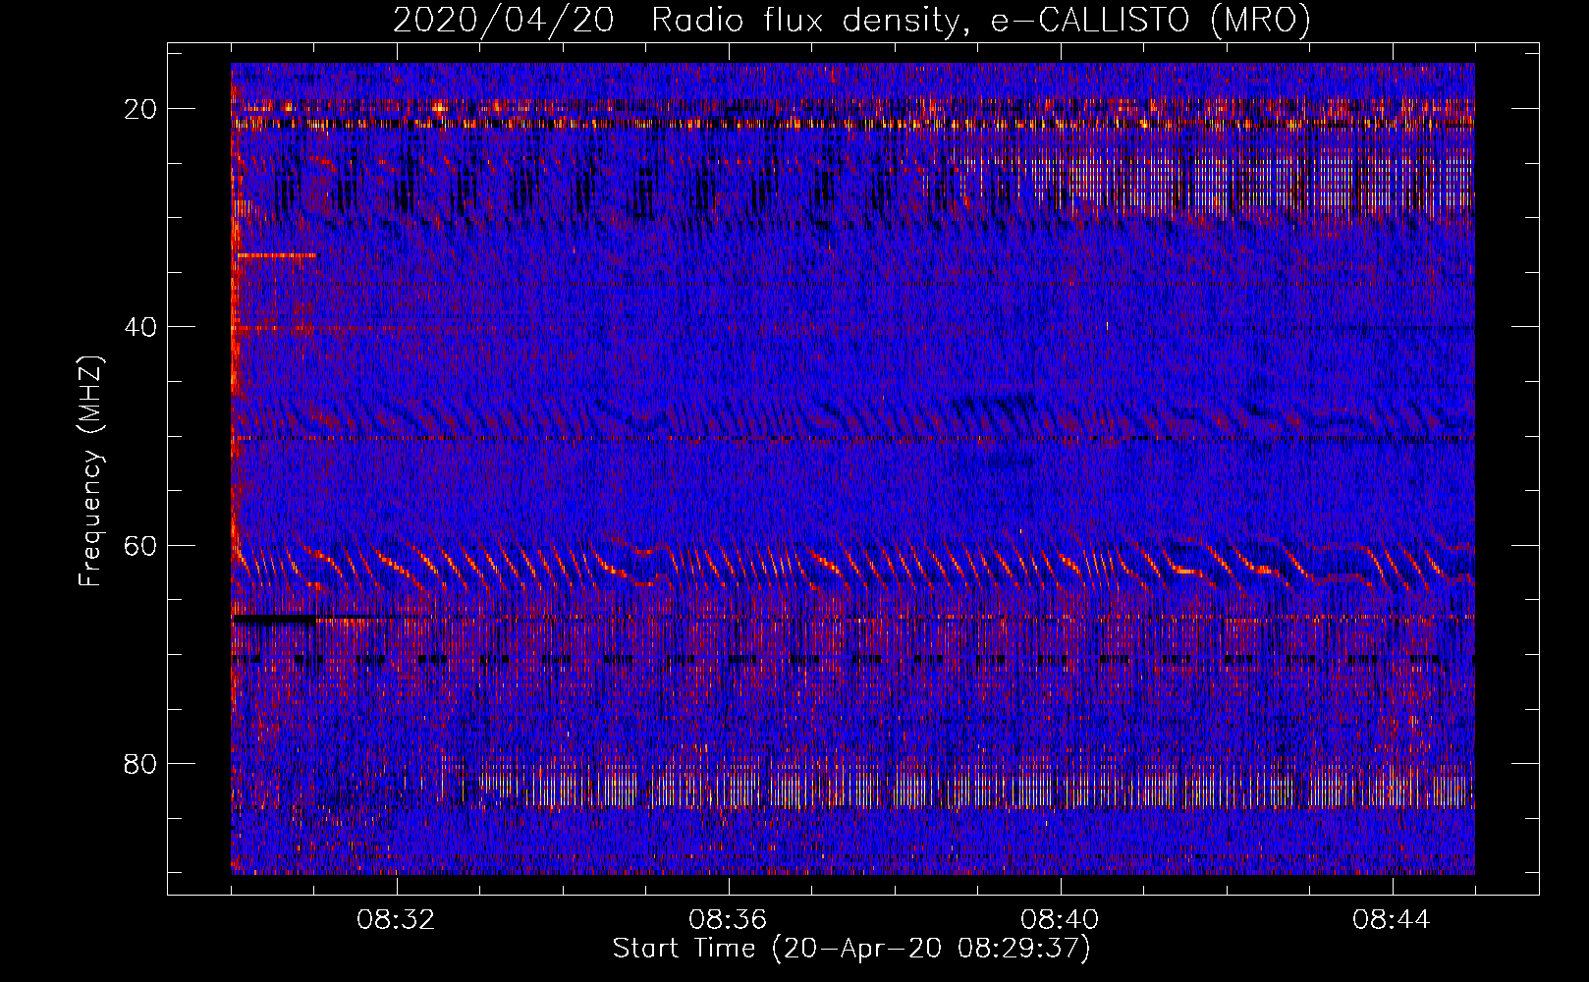Click the 'Start Time (20-Apr-20 08:29:37)' label
Screen dimensions: 1589x982
pyautogui.click(x=851, y=949)
